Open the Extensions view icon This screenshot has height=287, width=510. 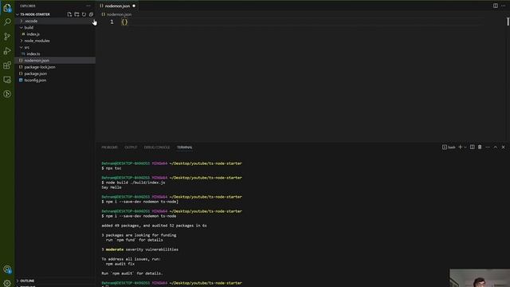7,65
